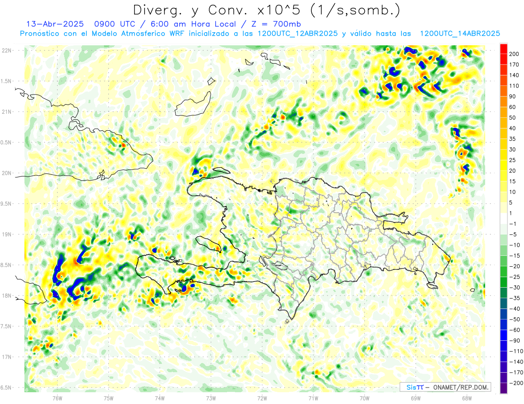This screenshot has height=404, width=524.
Task: Click the "-35" value on the color scale
Action: pyautogui.click(x=514, y=298)
